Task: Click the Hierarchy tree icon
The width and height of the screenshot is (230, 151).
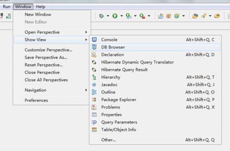Action: point(94,77)
